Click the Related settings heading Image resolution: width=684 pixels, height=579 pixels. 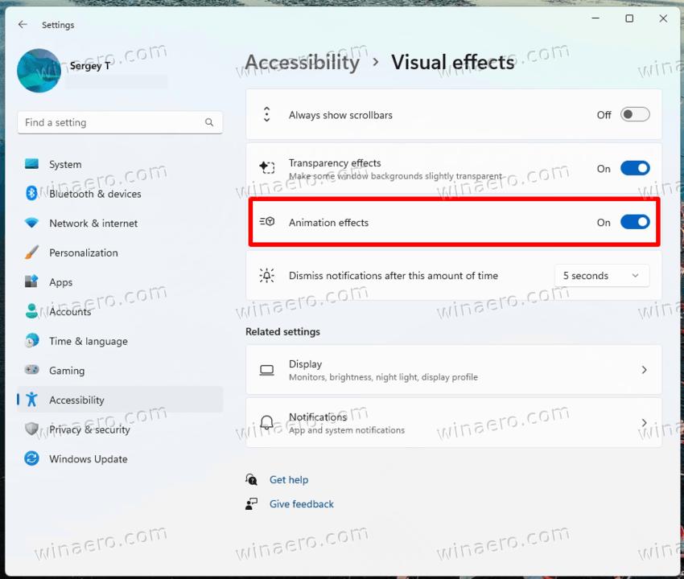click(x=282, y=331)
